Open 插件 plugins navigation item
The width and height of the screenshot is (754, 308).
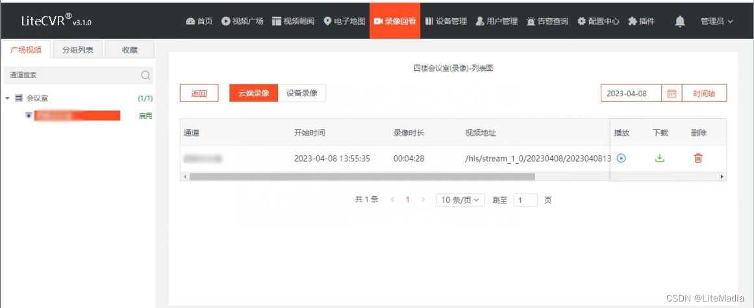642,21
